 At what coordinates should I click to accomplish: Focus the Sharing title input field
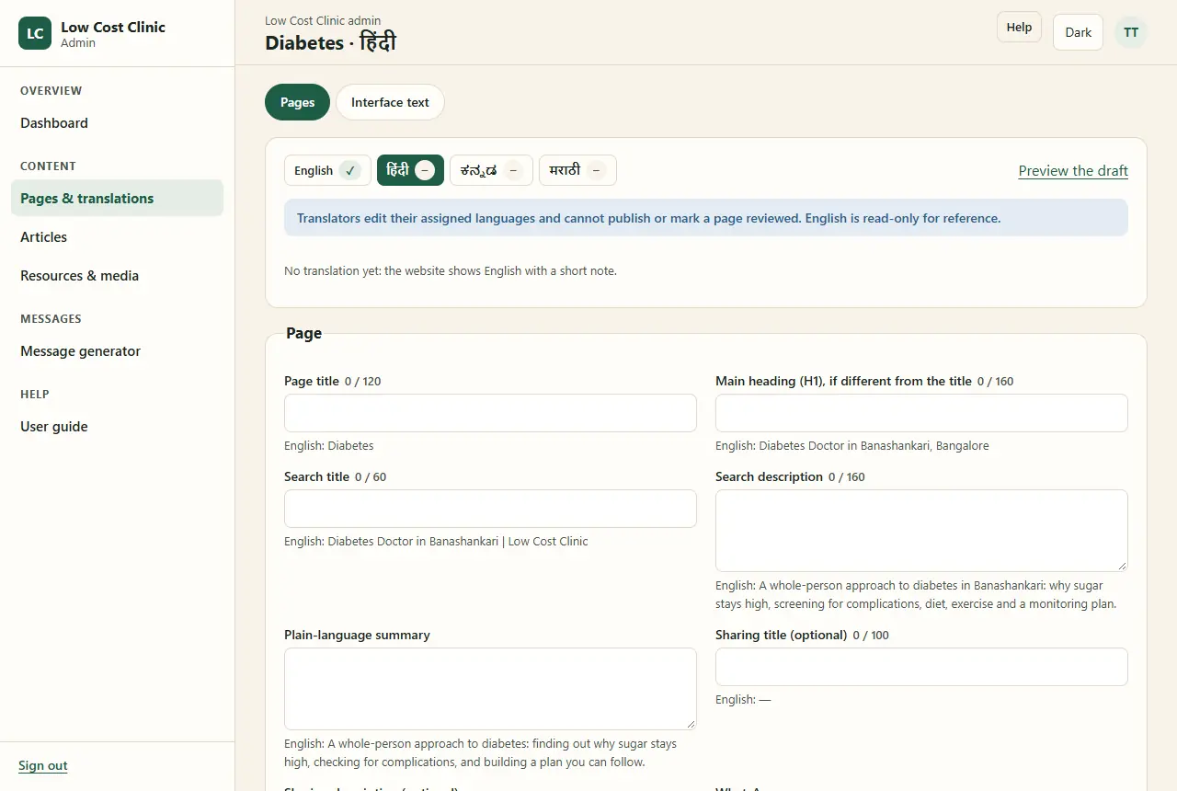(921, 667)
